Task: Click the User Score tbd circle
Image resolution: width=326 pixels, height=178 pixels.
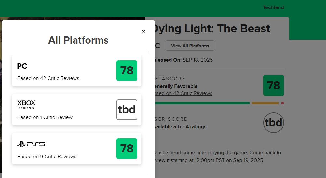Action: pyautogui.click(x=273, y=123)
